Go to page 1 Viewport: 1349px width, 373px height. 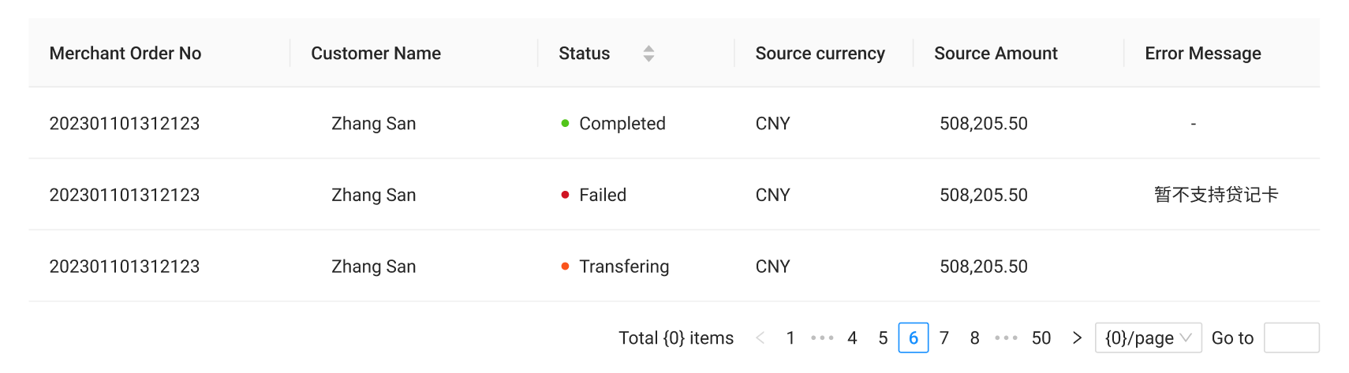pos(790,338)
